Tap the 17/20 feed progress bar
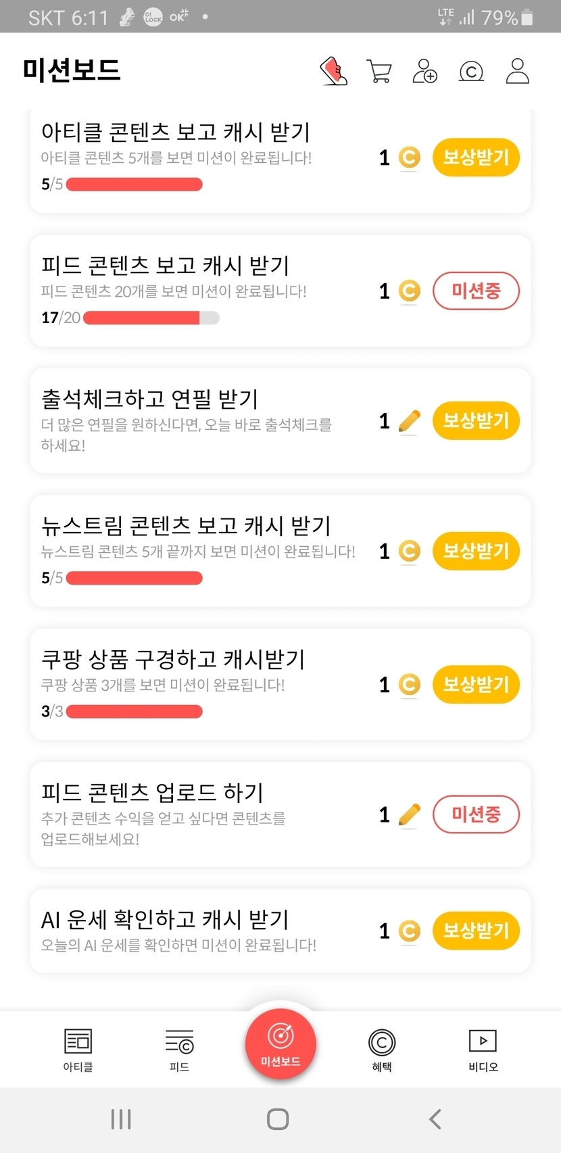This screenshot has height=1153, width=561. click(x=151, y=318)
